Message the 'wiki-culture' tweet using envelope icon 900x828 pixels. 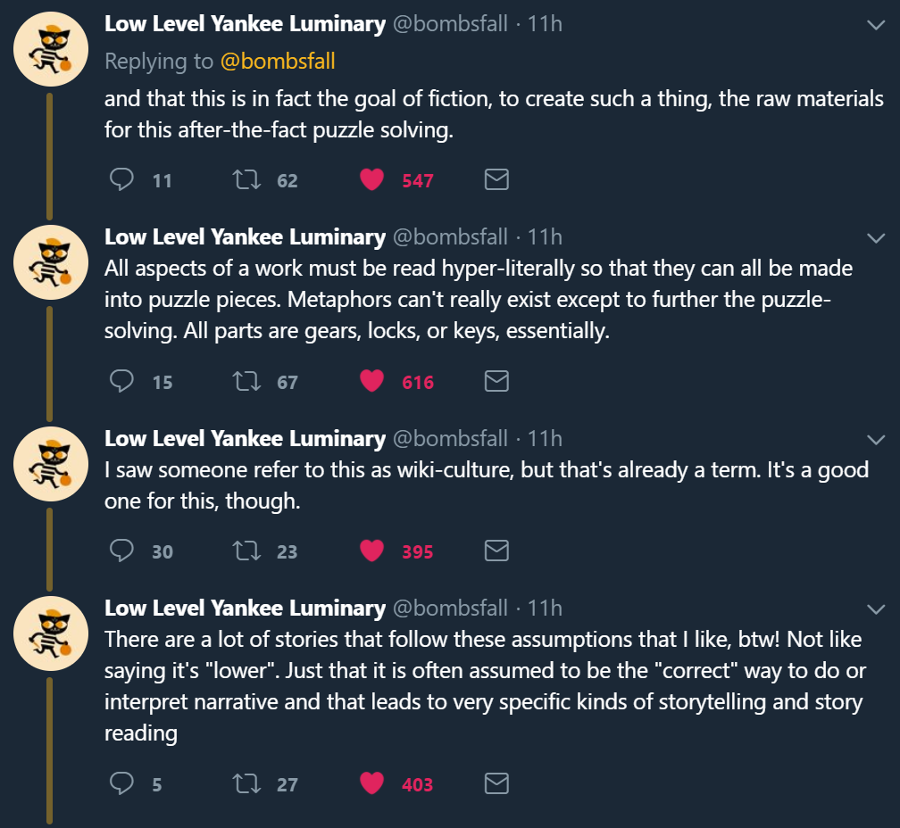[496, 551]
